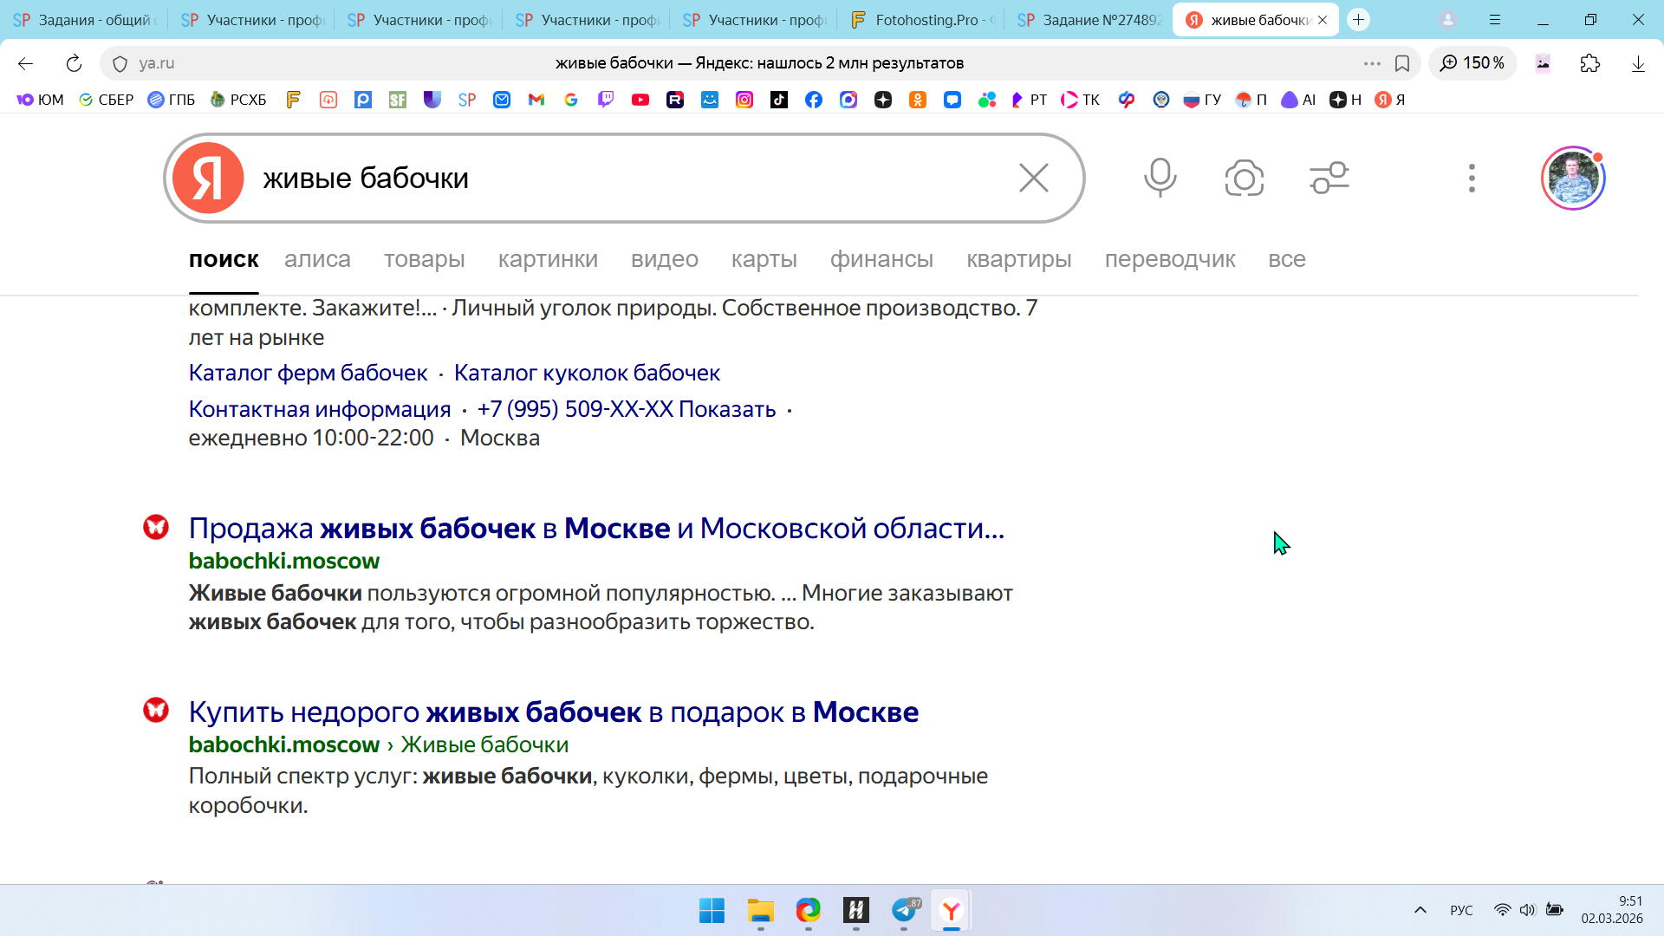This screenshot has height=936, width=1664.
Task: Open the 150% zoom level control
Action: (1472, 63)
